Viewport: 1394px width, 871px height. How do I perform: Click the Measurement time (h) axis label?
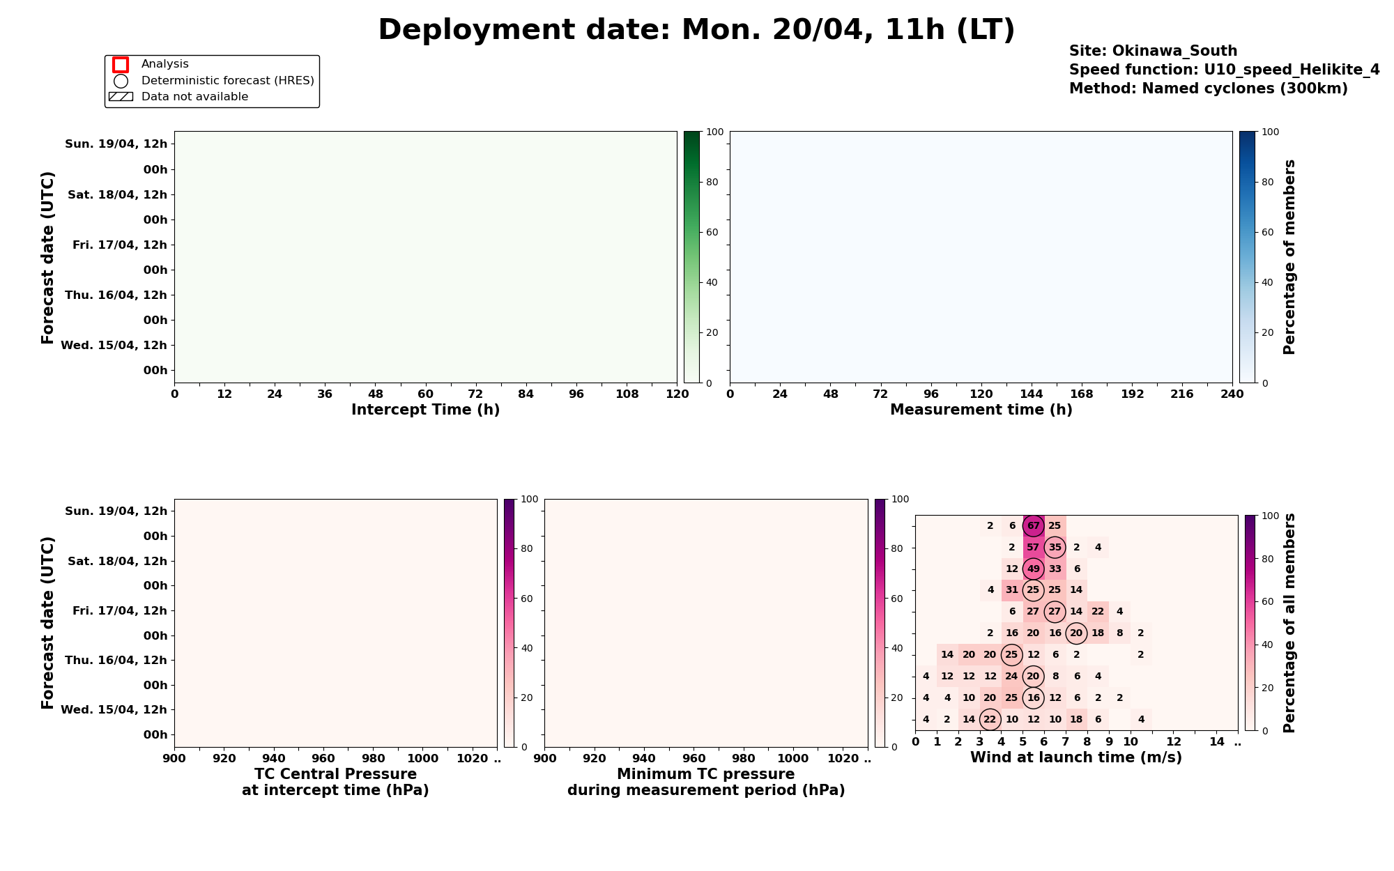[x=981, y=410]
